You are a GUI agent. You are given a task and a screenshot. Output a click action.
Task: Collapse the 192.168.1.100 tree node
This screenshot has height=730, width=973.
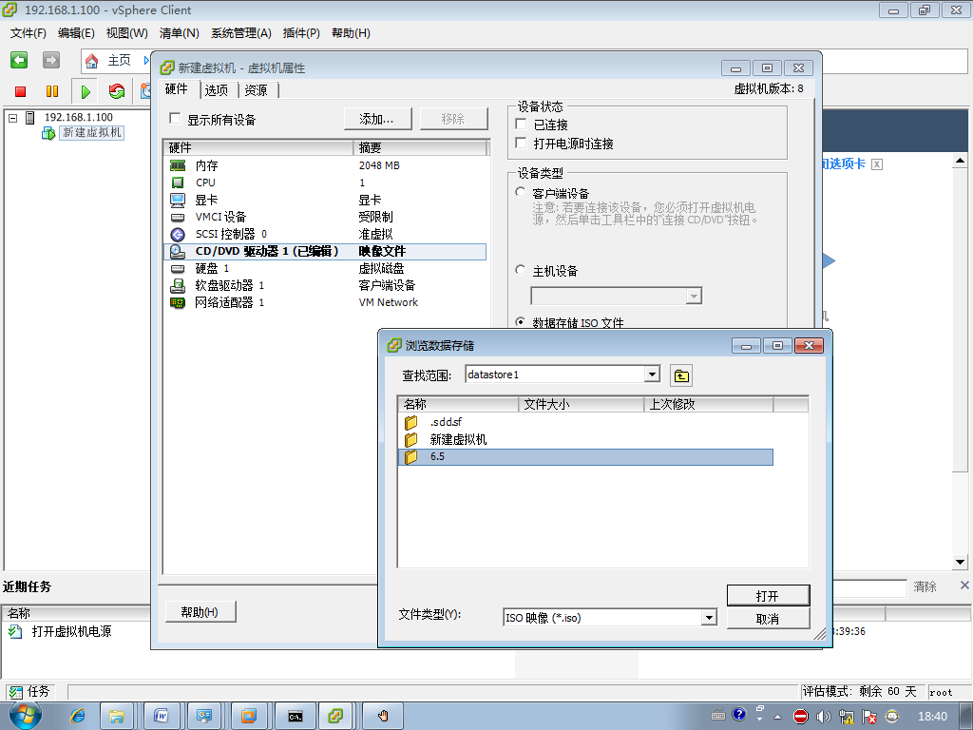coord(12,117)
